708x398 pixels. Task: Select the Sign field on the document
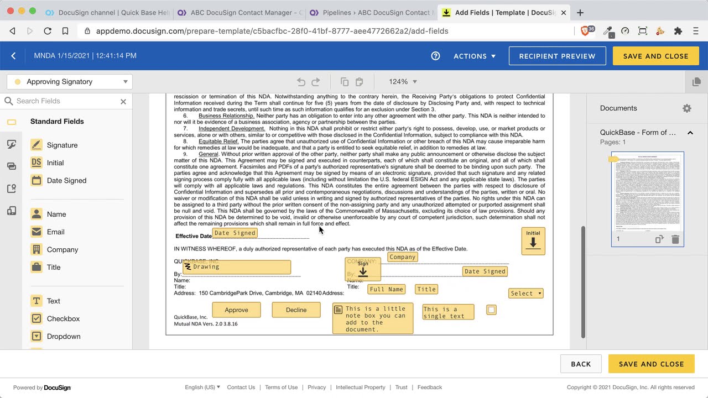pos(363,269)
